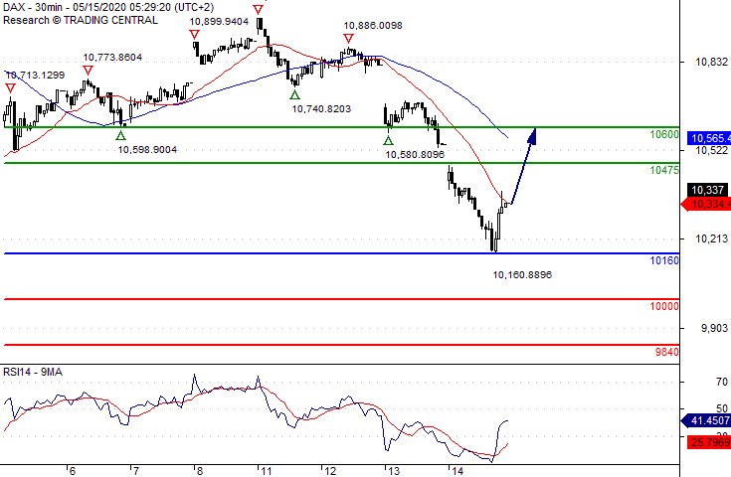Click date 11 on the time axis

[x=266, y=471]
